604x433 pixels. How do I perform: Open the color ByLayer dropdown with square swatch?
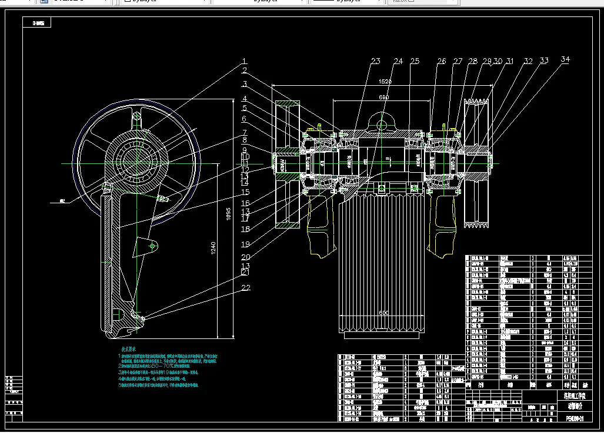click(x=166, y=1)
